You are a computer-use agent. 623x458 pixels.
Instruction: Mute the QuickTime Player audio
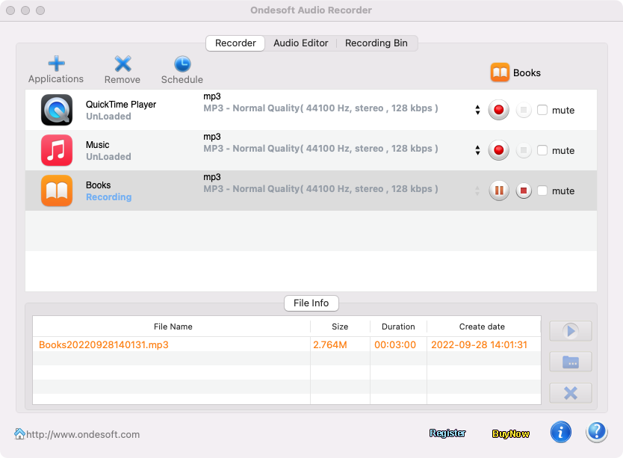542,110
